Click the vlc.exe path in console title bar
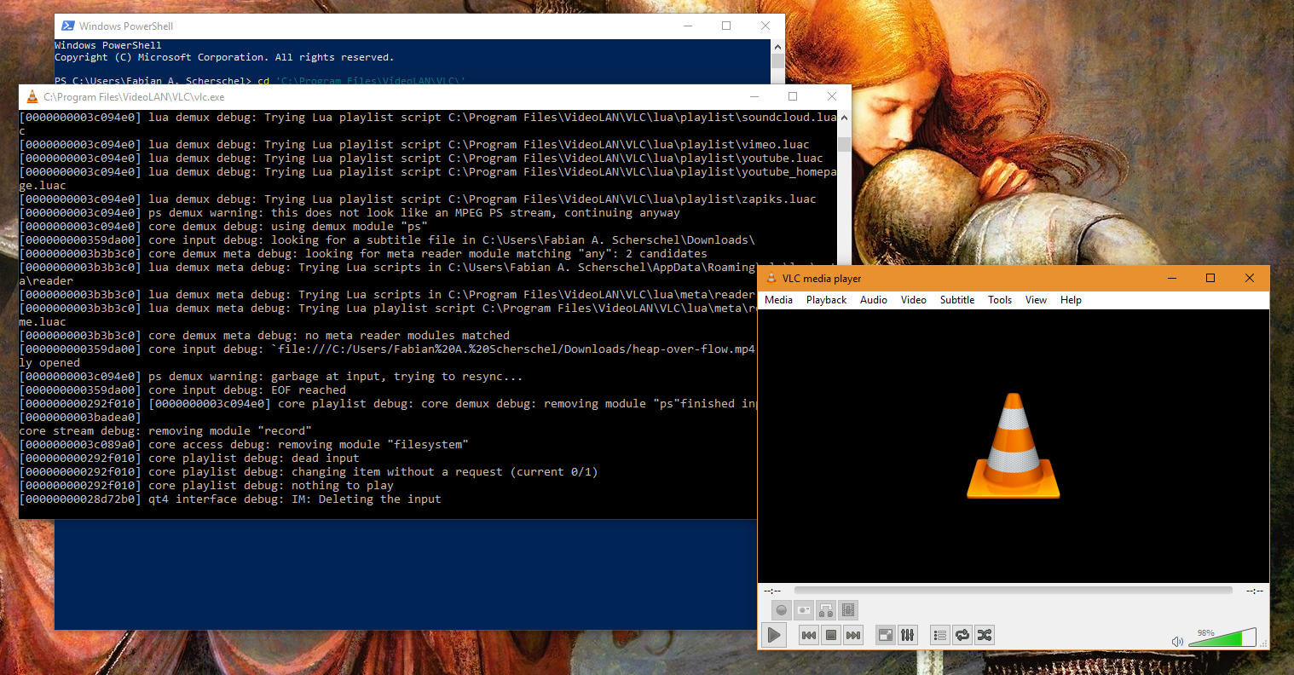 tap(134, 97)
